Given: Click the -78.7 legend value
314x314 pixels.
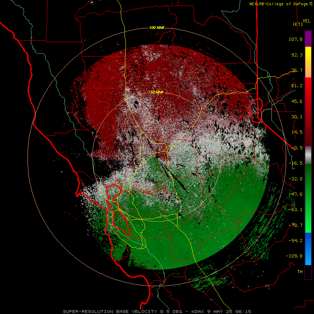Looking at the screenshot, I should 296,225.
